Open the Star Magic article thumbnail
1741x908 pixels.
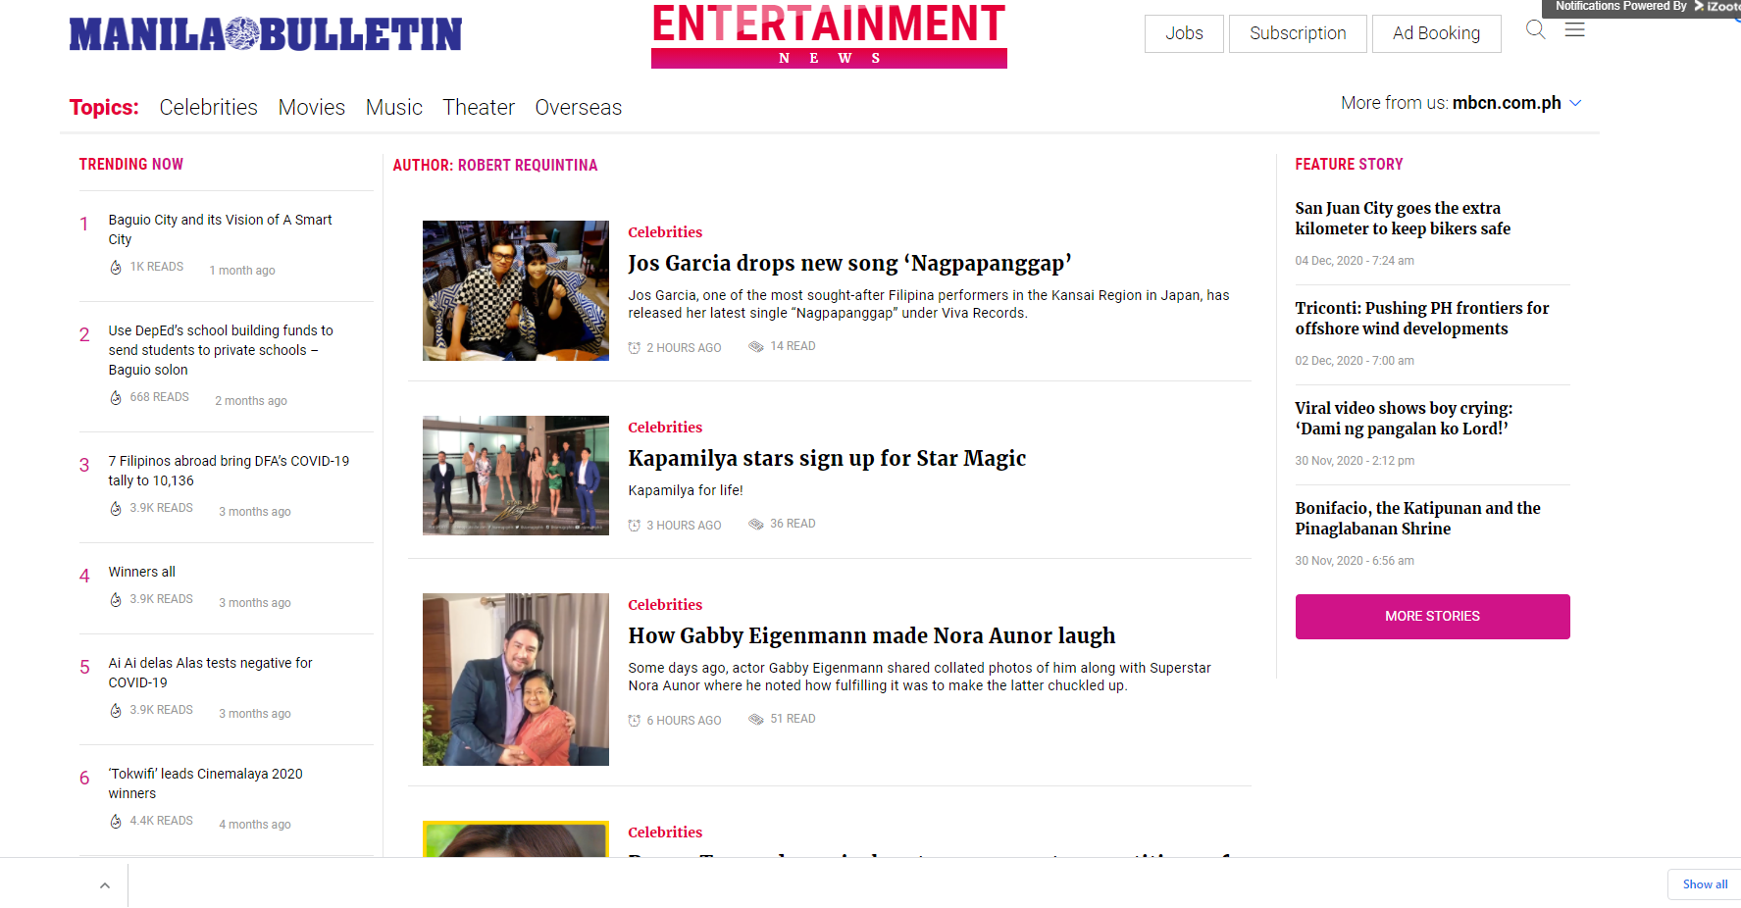pos(516,476)
